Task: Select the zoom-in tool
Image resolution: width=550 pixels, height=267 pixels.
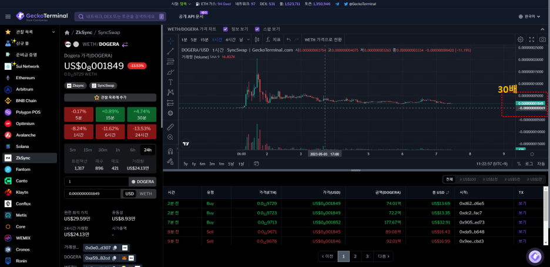Action: point(171,137)
